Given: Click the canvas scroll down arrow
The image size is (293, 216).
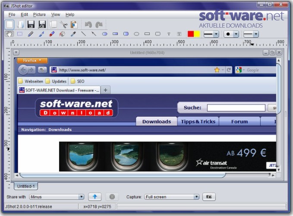Looking at the screenshot, I should [x=279, y=170].
